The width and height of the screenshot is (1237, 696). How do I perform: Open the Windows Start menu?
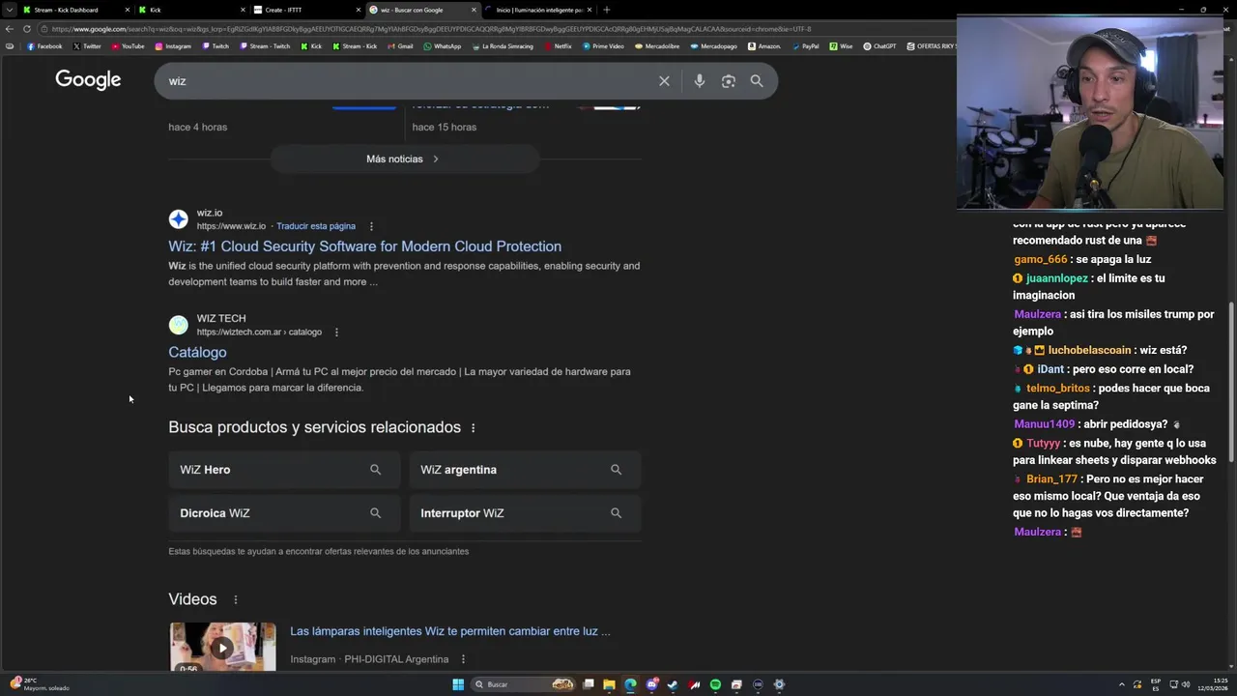click(458, 684)
